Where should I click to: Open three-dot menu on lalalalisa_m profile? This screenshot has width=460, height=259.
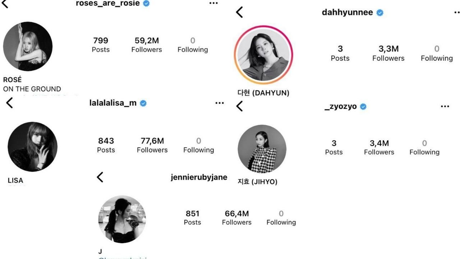pos(220,103)
